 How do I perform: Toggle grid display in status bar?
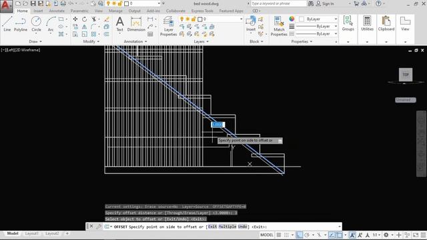click(279, 235)
